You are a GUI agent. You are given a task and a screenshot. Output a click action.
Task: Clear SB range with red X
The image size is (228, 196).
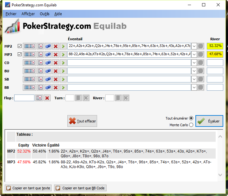pos(56,79)
